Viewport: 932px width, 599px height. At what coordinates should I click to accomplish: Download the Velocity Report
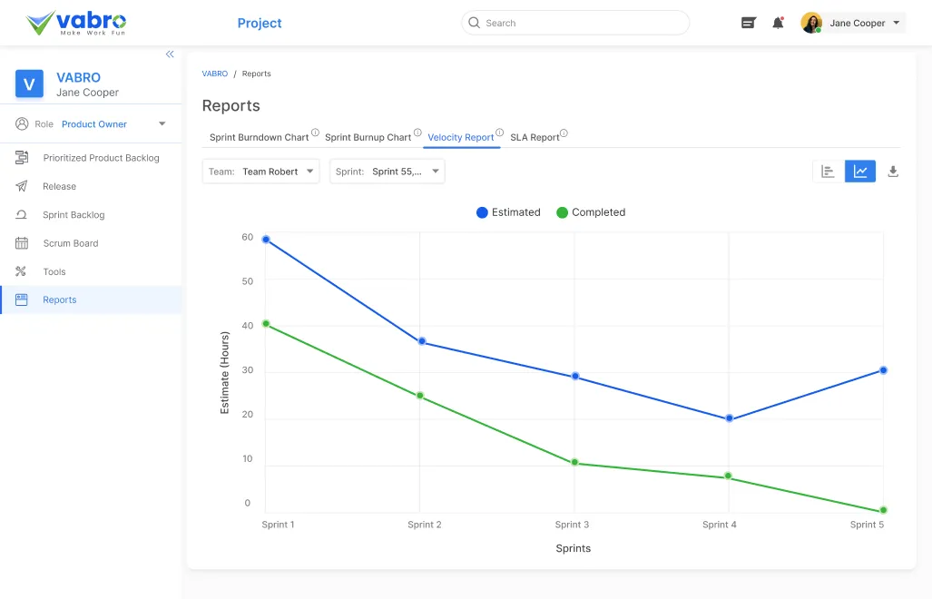893,171
